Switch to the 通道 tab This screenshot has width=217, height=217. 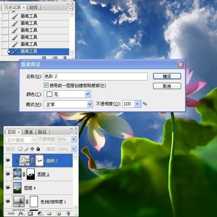click(x=28, y=132)
